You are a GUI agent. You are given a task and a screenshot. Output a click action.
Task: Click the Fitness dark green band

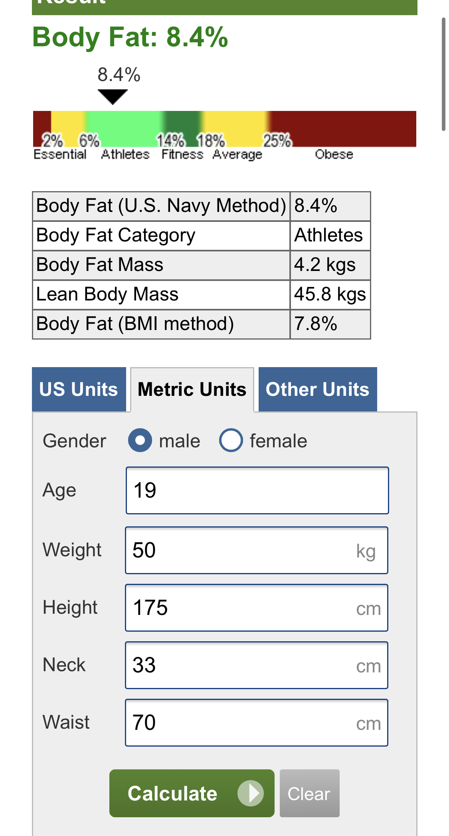182,123
